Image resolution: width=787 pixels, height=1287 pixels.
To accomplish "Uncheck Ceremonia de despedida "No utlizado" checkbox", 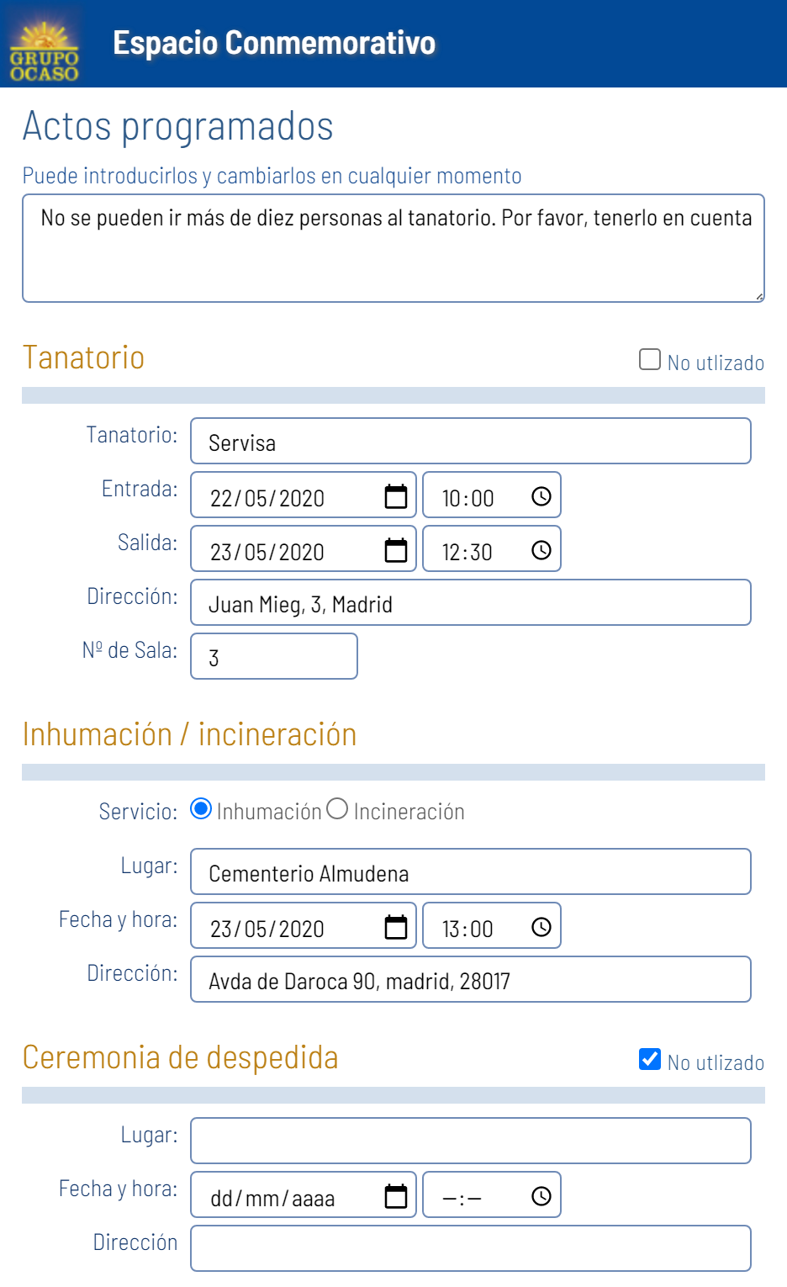I will pos(650,1060).
